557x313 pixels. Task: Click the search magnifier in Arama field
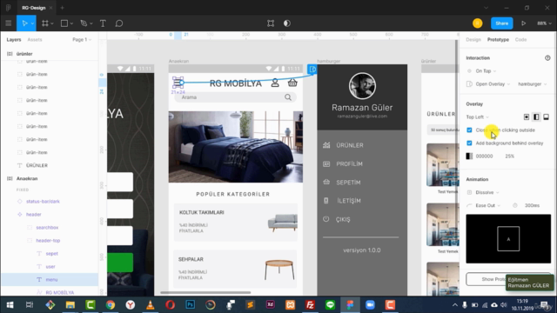288,97
